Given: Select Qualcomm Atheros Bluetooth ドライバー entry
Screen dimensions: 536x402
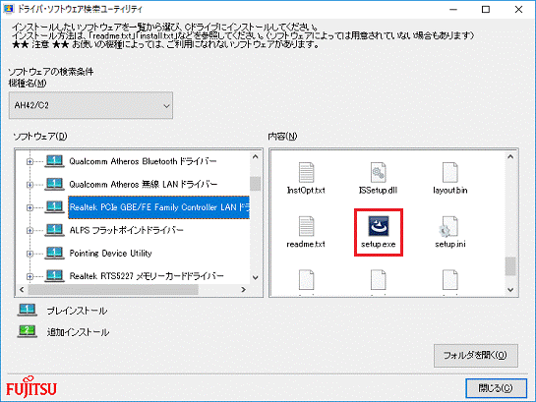Looking at the screenshot, I should click(x=143, y=161).
